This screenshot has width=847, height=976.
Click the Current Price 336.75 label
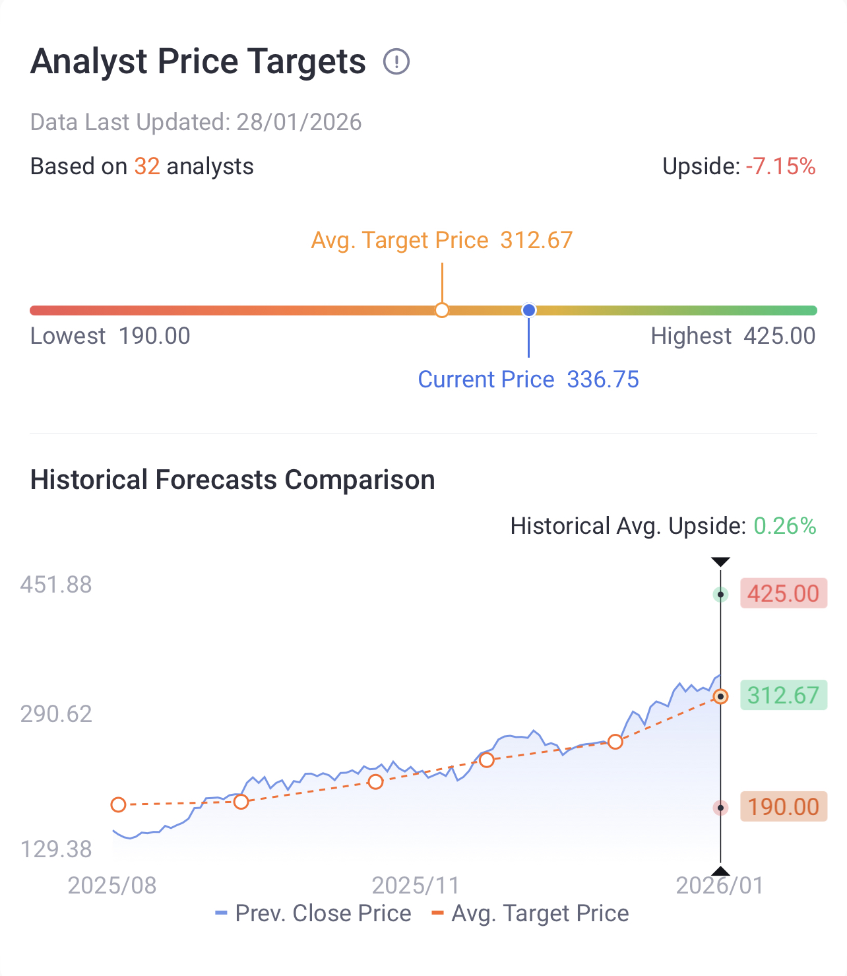pos(528,379)
